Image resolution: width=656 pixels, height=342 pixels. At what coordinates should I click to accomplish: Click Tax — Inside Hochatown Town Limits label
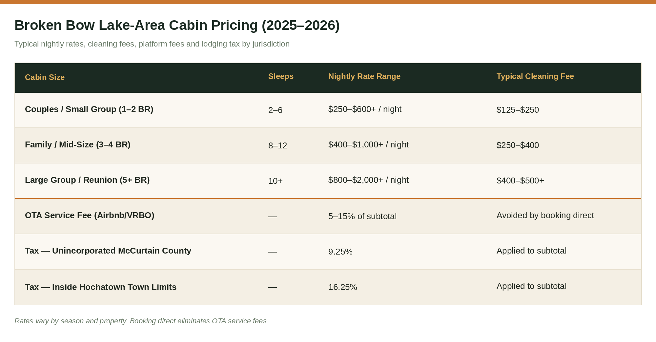101,287
